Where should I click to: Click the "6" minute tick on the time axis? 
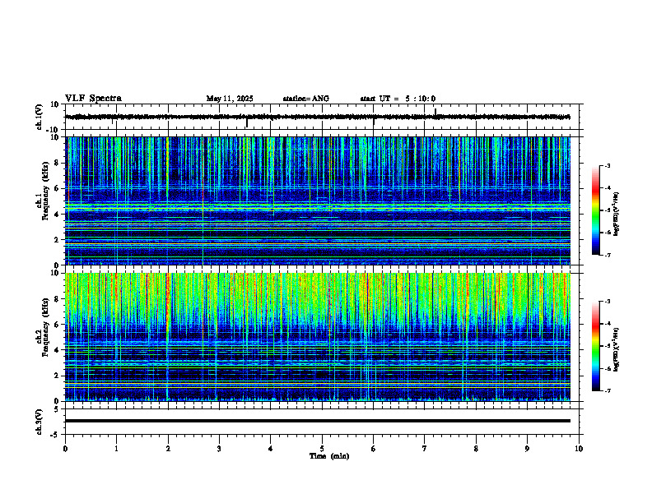point(374,449)
